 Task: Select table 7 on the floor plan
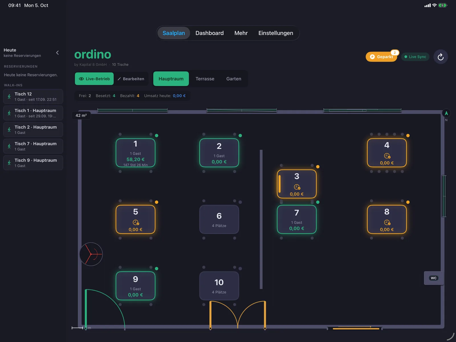coord(297,219)
